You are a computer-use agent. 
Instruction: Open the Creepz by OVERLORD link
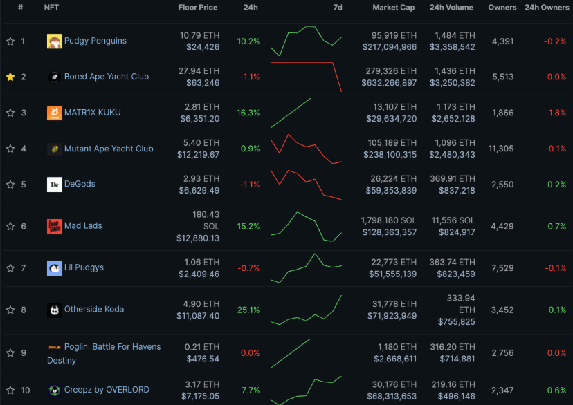coord(107,390)
